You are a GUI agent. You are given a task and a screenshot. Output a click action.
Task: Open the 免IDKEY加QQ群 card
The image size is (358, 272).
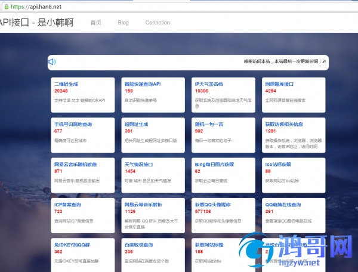83,255
